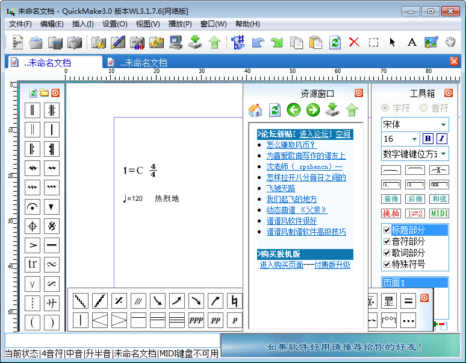This screenshot has width=466, height=363.
Task: Click the MIDI button in toolbox
Action: click(439, 213)
